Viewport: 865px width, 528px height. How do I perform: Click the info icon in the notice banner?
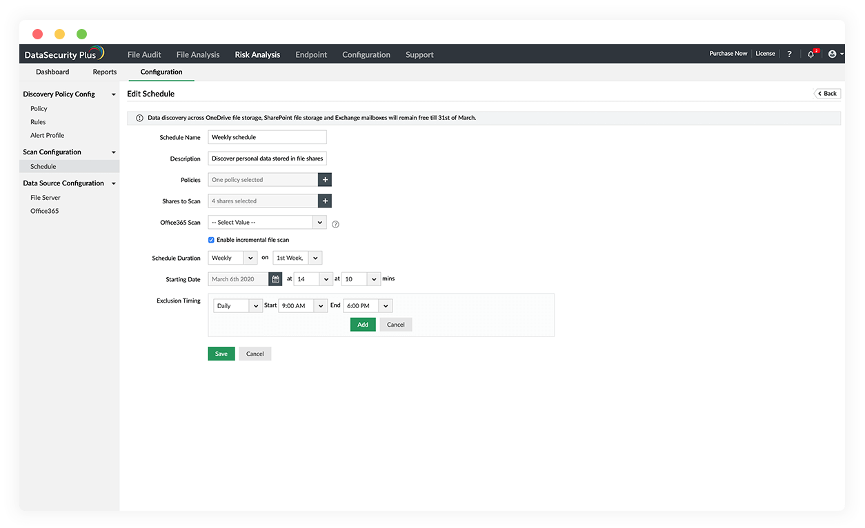[x=139, y=118]
